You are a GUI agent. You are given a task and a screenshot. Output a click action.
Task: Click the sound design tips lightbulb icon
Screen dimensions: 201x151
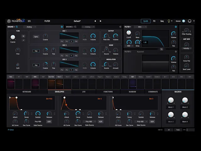tap(169, 21)
